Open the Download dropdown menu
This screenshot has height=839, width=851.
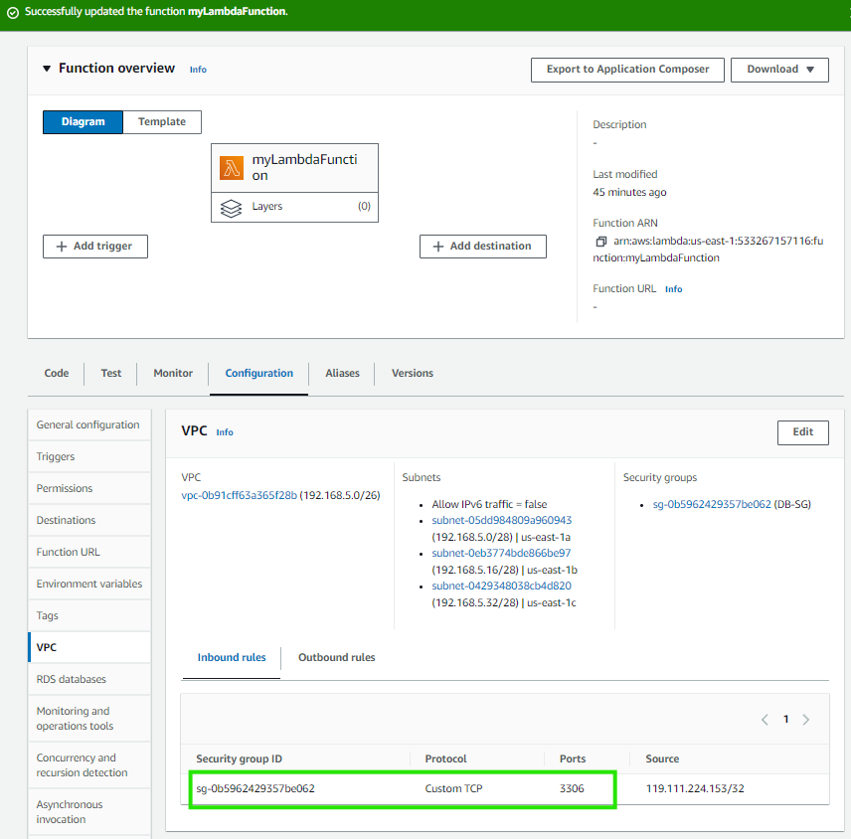(779, 70)
